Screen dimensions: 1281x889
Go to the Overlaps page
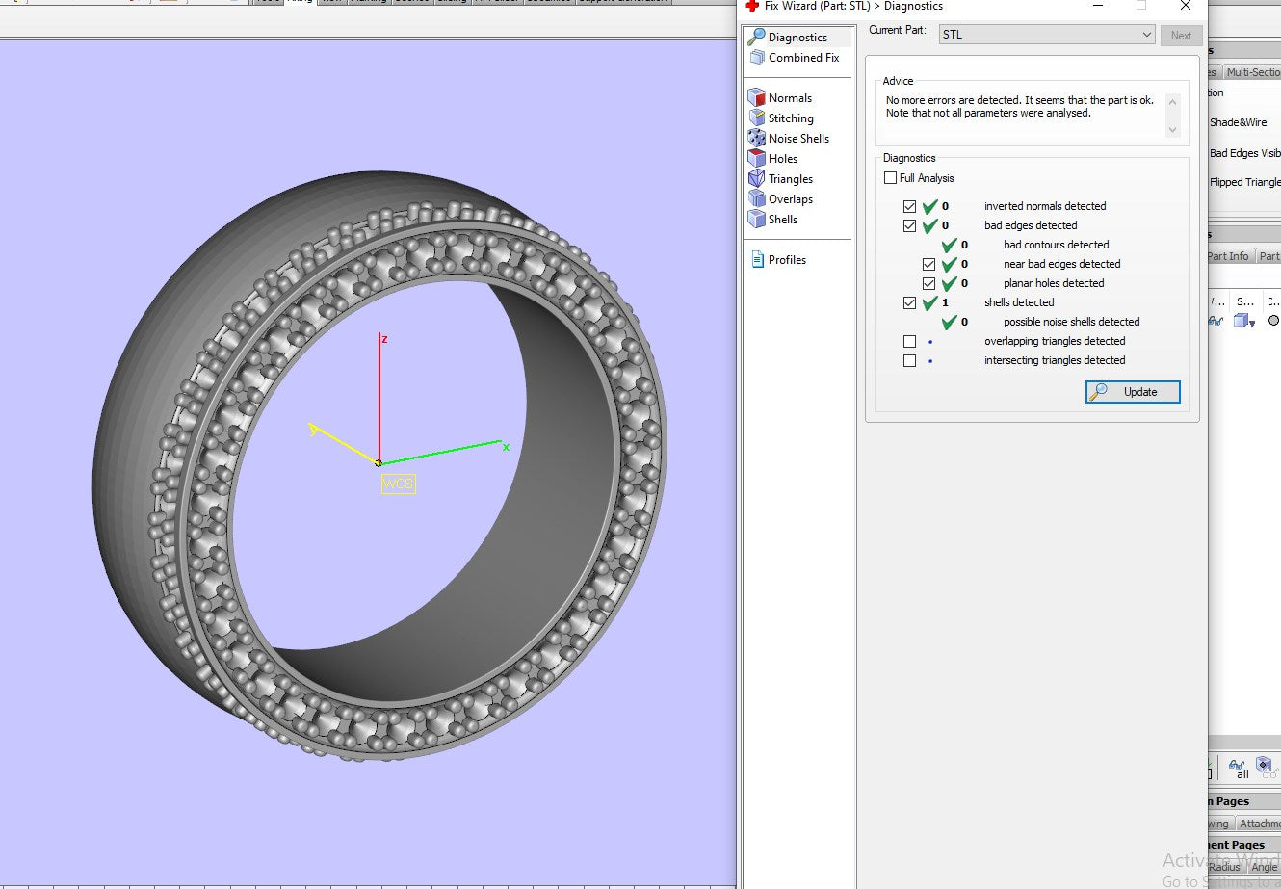[790, 199]
